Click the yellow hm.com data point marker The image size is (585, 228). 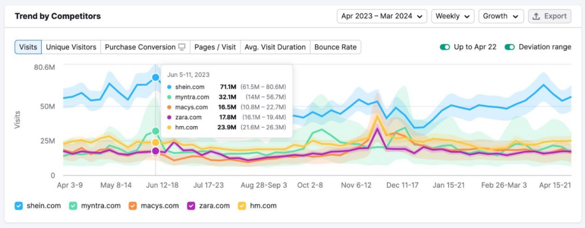155,142
